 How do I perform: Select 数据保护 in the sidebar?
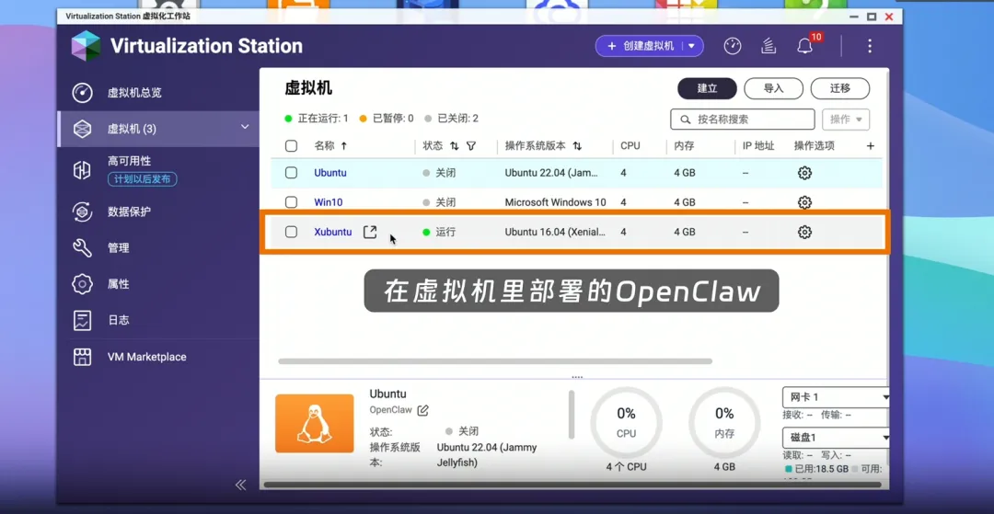pos(158,212)
